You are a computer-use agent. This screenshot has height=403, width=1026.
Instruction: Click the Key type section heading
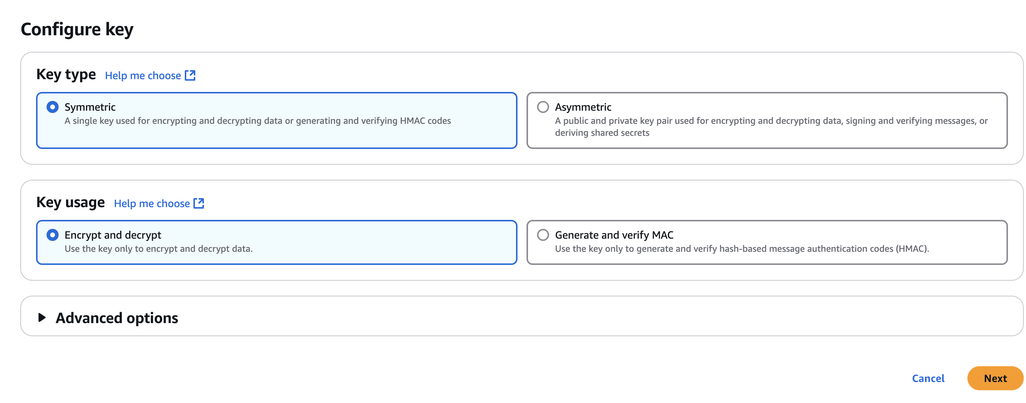click(x=66, y=75)
